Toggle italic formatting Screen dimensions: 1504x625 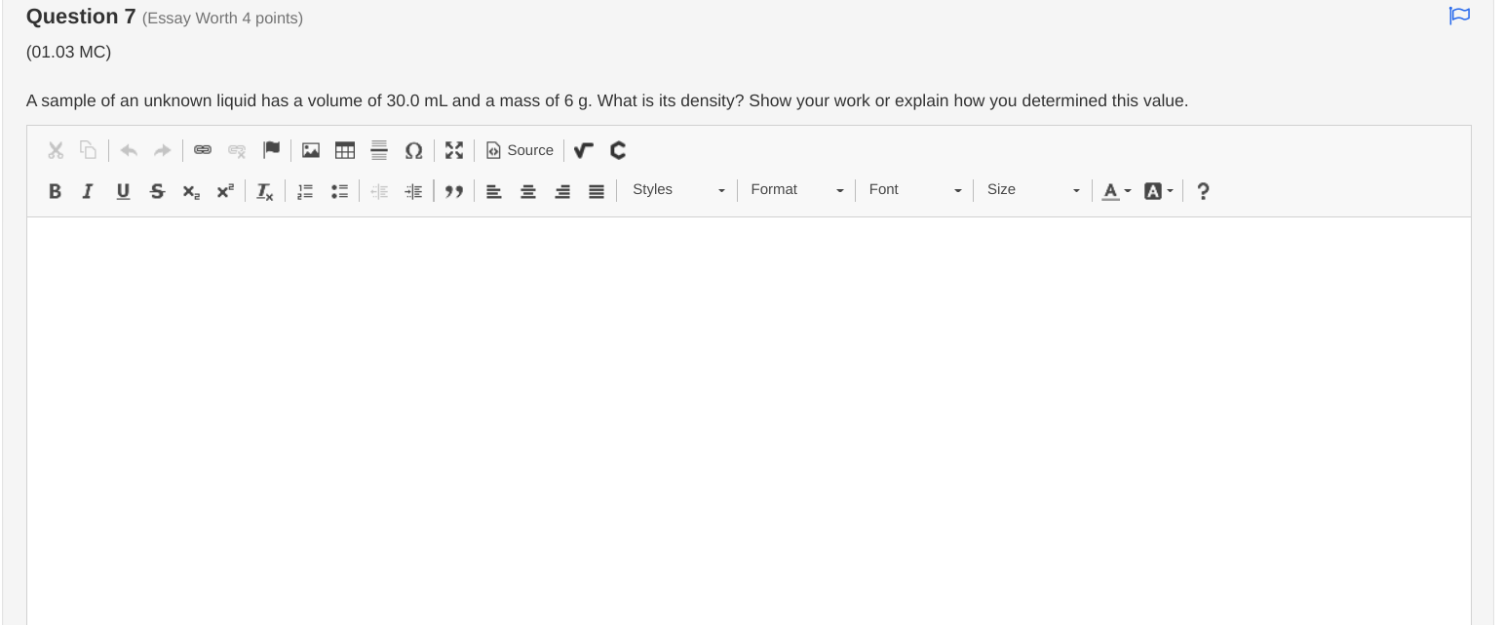[88, 191]
